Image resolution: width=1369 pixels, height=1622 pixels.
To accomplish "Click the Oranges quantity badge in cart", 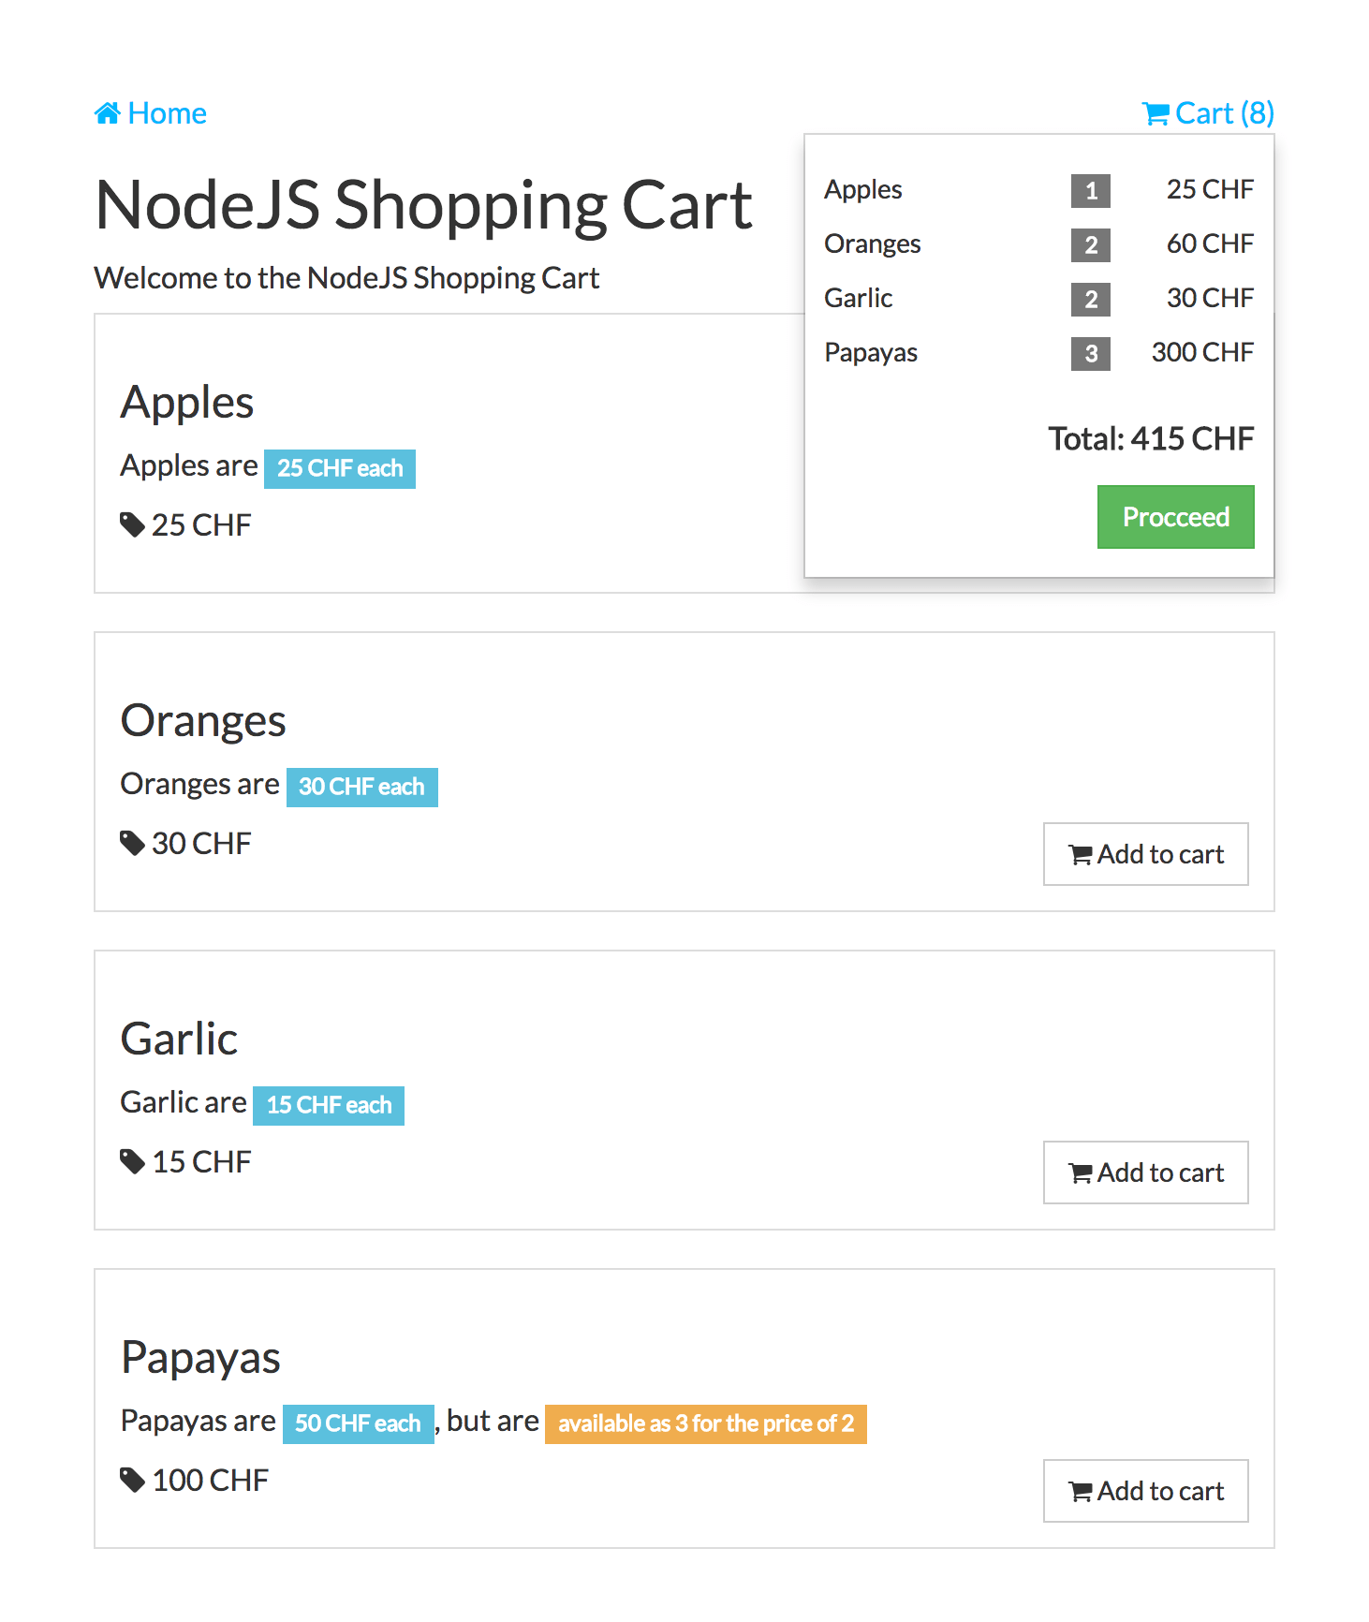I will point(1090,245).
